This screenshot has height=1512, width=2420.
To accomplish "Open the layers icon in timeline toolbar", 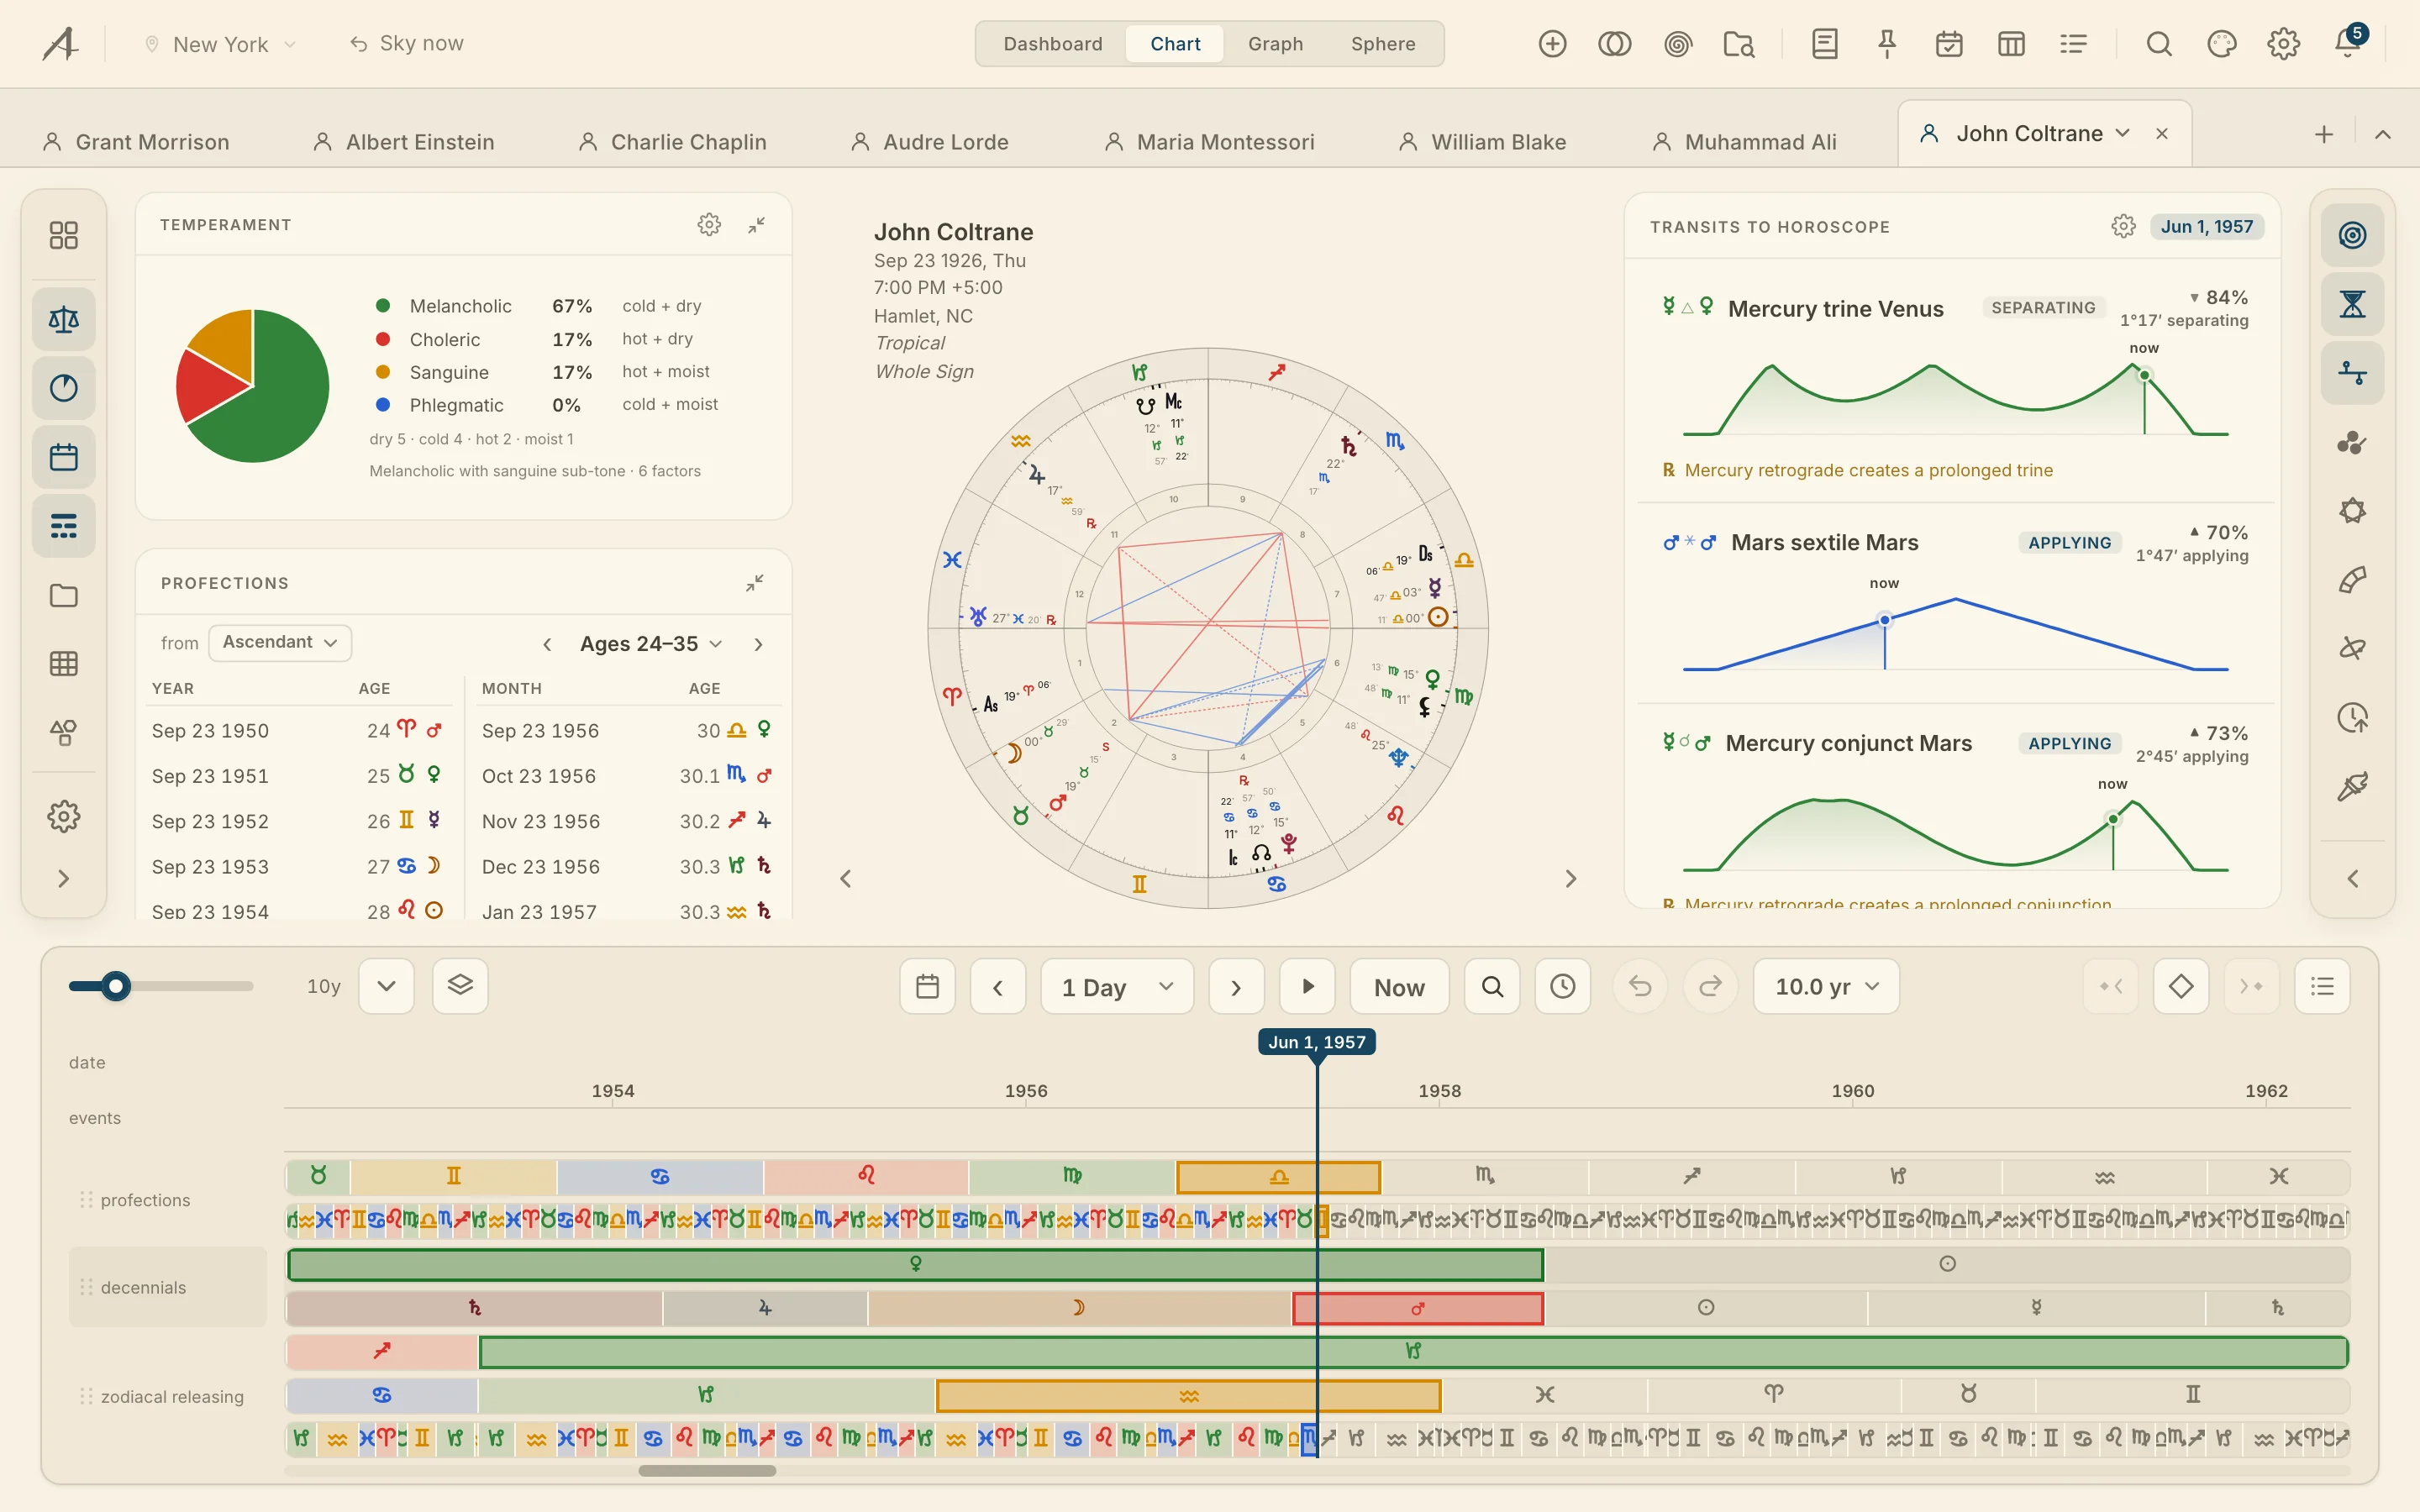I will tap(460, 986).
